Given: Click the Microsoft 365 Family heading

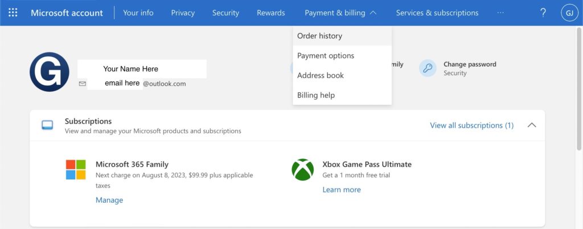Looking at the screenshot, I should [132, 164].
